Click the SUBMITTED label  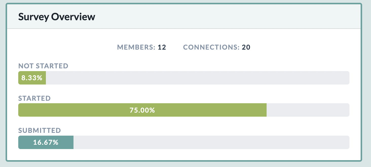point(40,131)
